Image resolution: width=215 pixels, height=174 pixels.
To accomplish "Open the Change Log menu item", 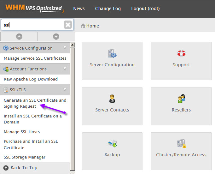I will (108, 9).
